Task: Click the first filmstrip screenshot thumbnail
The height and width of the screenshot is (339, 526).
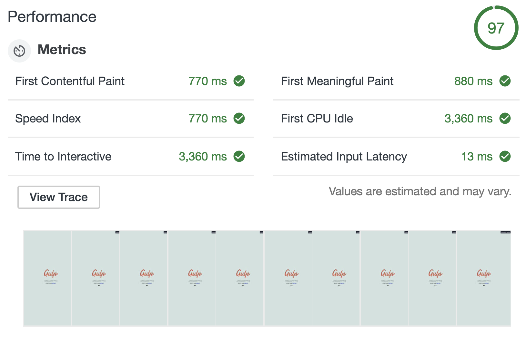Action: [47, 278]
